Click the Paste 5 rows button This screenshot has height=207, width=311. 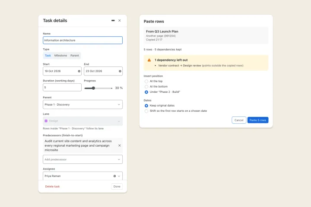257,120
